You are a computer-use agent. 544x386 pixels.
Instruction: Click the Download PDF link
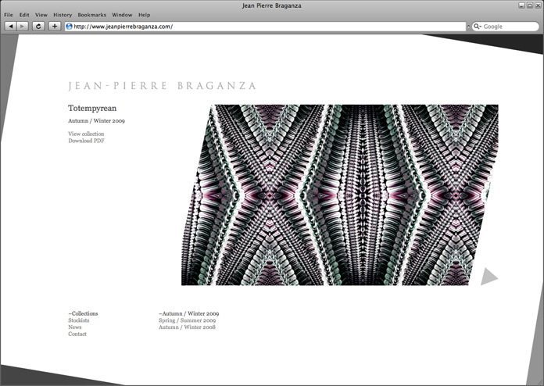coord(86,141)
